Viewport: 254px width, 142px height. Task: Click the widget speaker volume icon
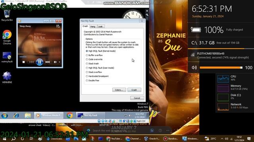(x=194, y=67)
